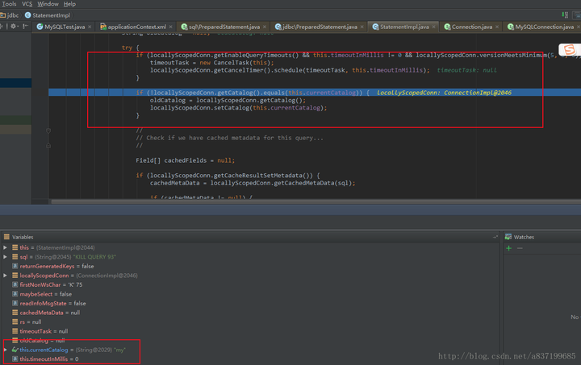Click the Variables panel pin icon
Image resolution: width=581 pixels, height=365 pixels.
(495, 237)
